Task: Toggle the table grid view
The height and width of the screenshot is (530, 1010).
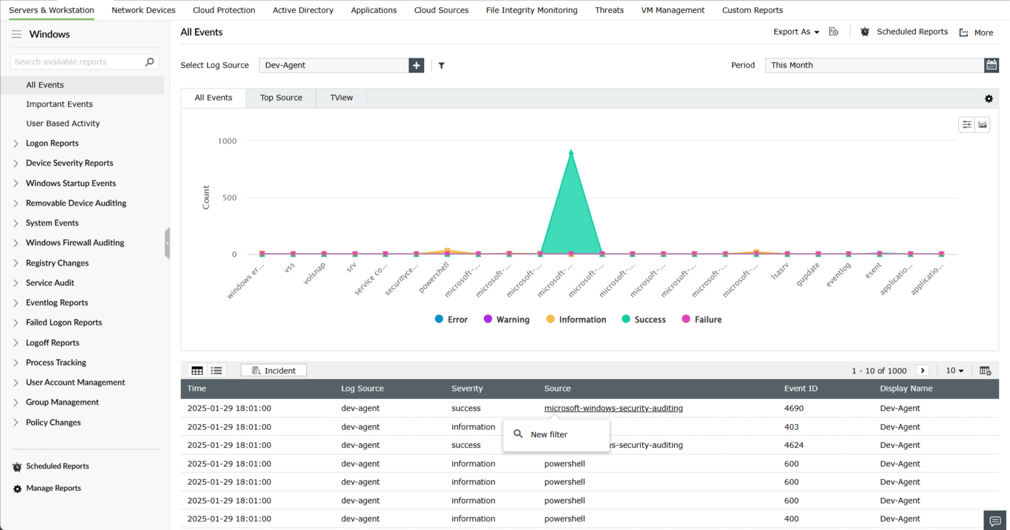Action: (x=197, y=370)
